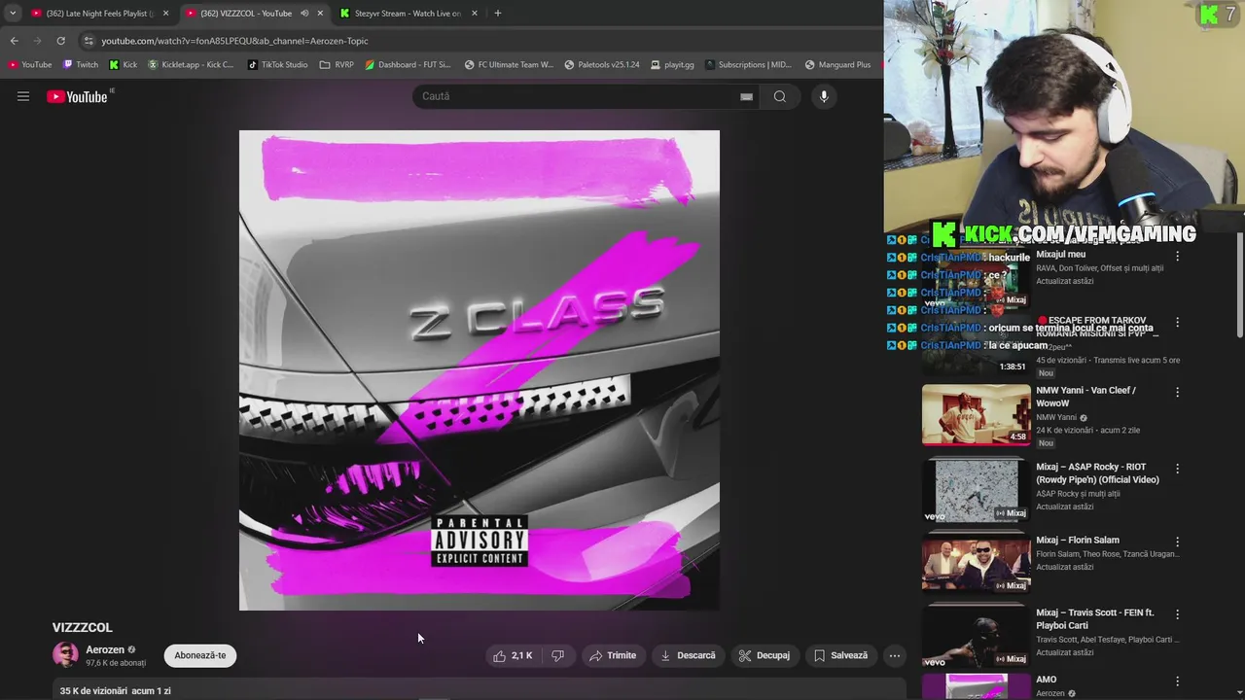This screenshot has width=1245, height=700.
Task: Open options for Florin Salam mix
Action: coord(1177,542)
